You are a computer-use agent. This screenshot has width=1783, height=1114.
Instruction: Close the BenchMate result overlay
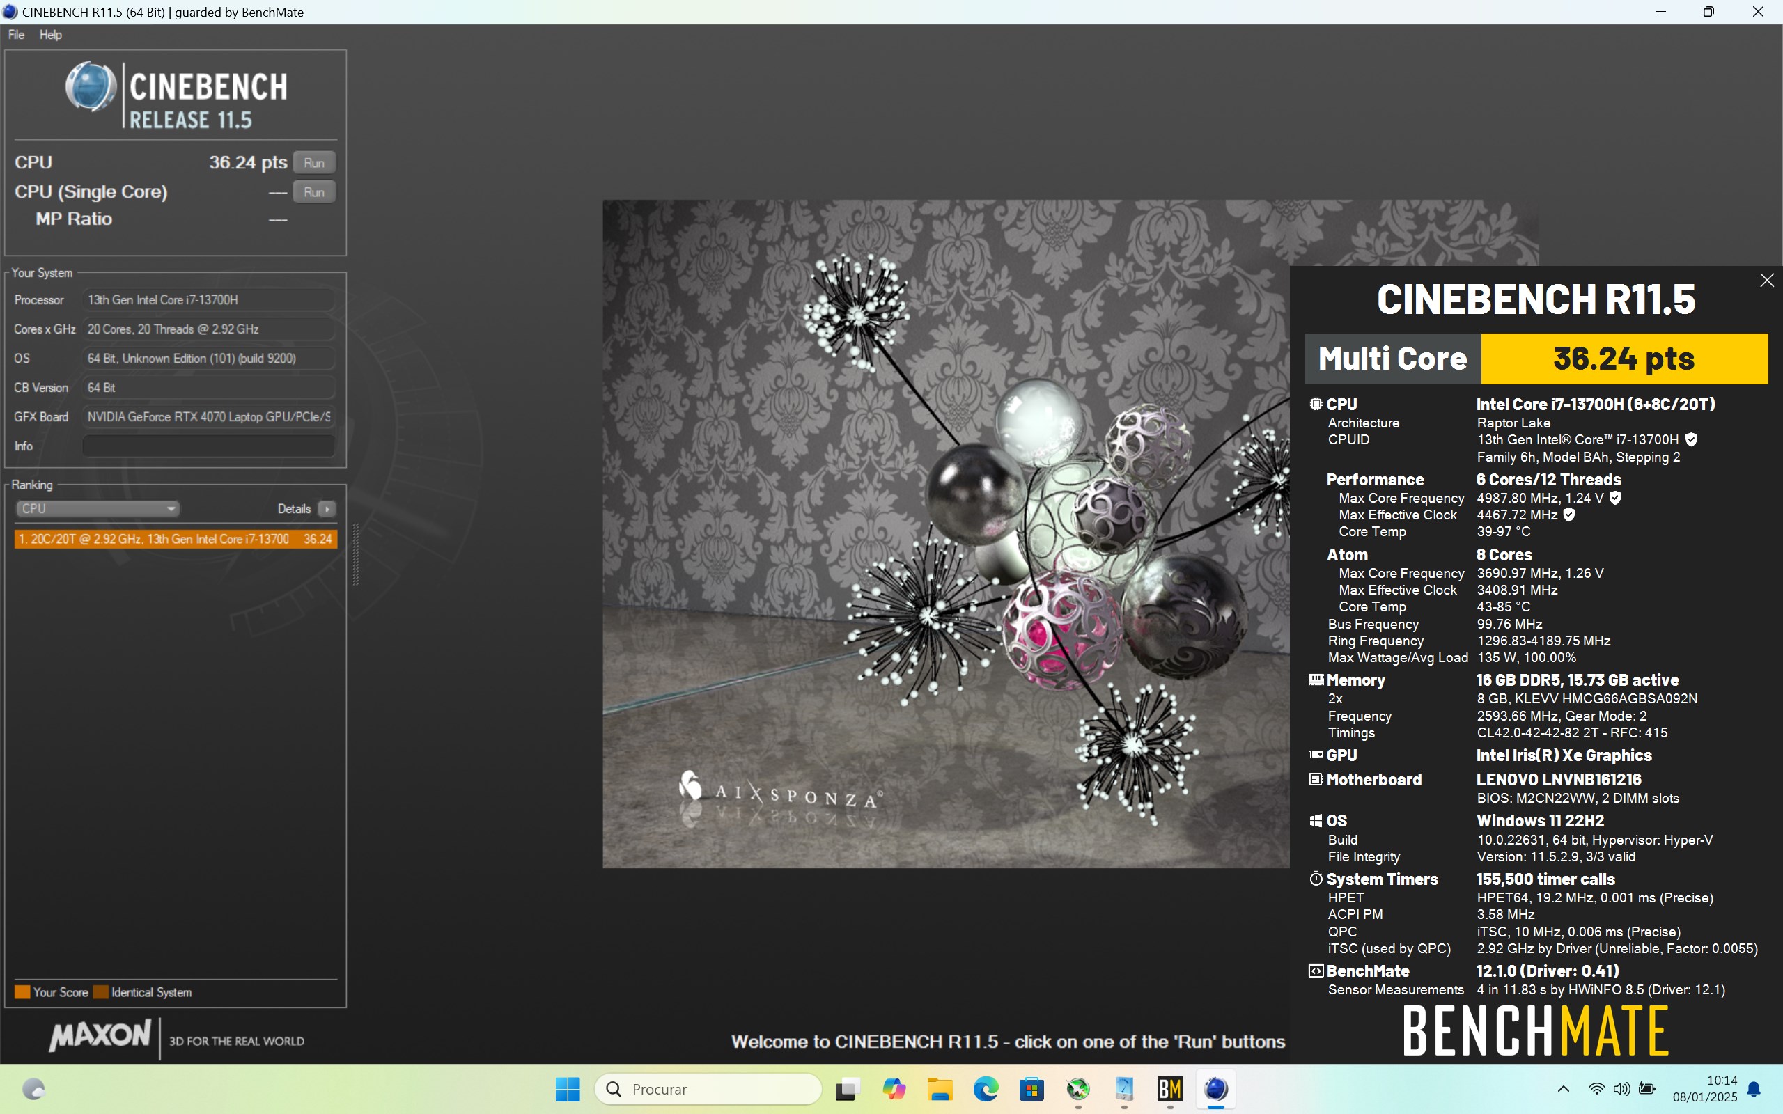[1766, 281]
